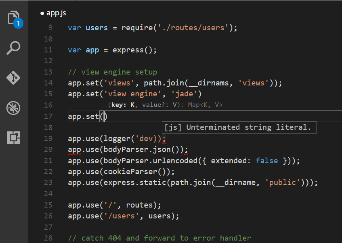Click line number 28 in the gutter

click(48, 238)
